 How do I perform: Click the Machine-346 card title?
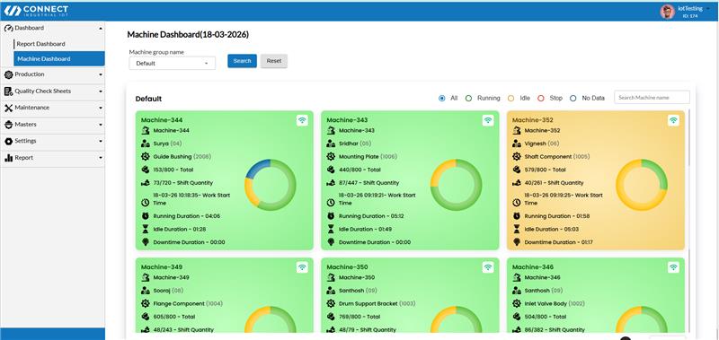click(533, 267)
